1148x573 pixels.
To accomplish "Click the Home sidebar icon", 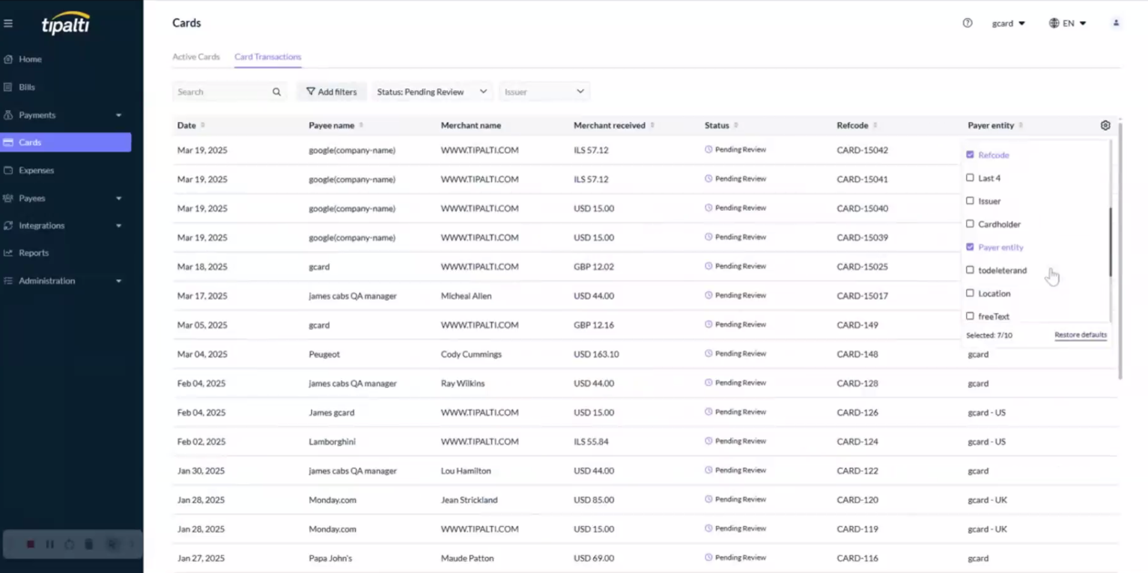I will tap(8, 59).
